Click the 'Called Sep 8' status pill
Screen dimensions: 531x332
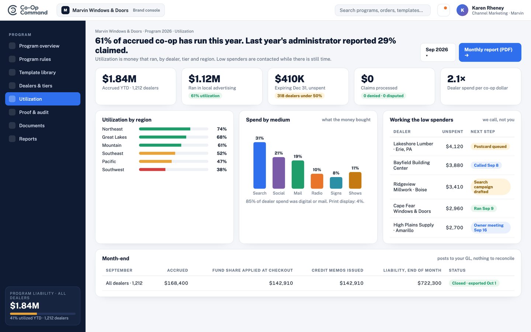pyautogui.click(x=486, y=165)
